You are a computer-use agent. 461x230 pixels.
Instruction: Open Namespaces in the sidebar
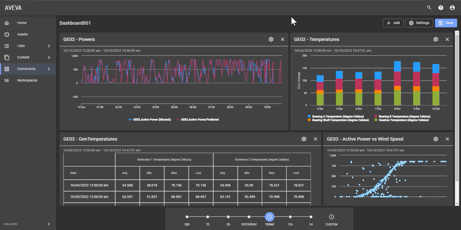pyautogui.click(x=27, y=80)
